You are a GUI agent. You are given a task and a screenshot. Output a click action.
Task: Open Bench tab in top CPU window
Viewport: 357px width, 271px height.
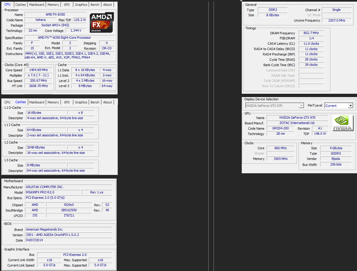[x=95, y=5]
